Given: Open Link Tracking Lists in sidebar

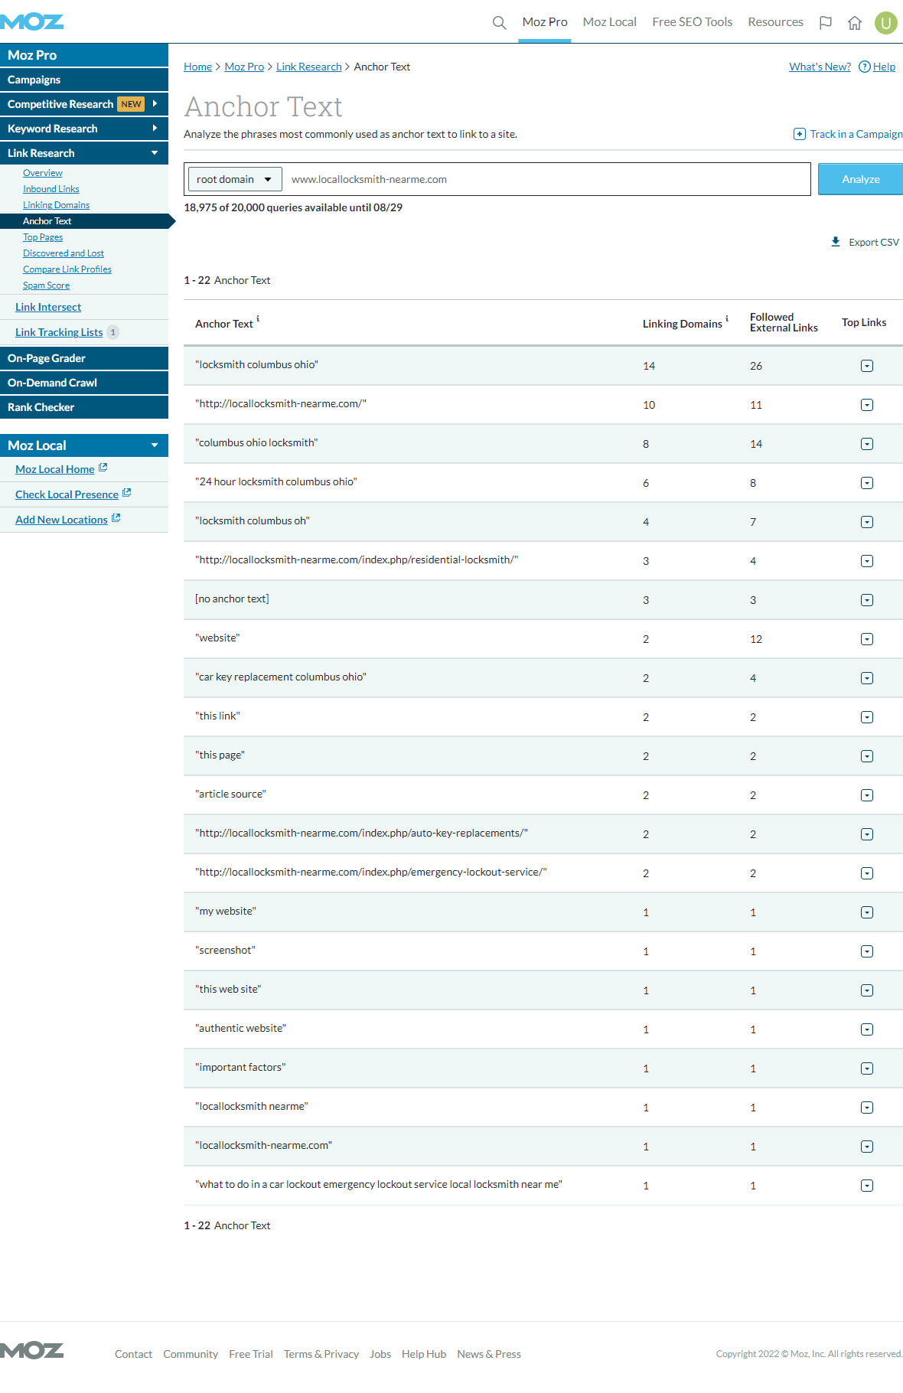Looking at the screenshot, I should tap(59, 332).
